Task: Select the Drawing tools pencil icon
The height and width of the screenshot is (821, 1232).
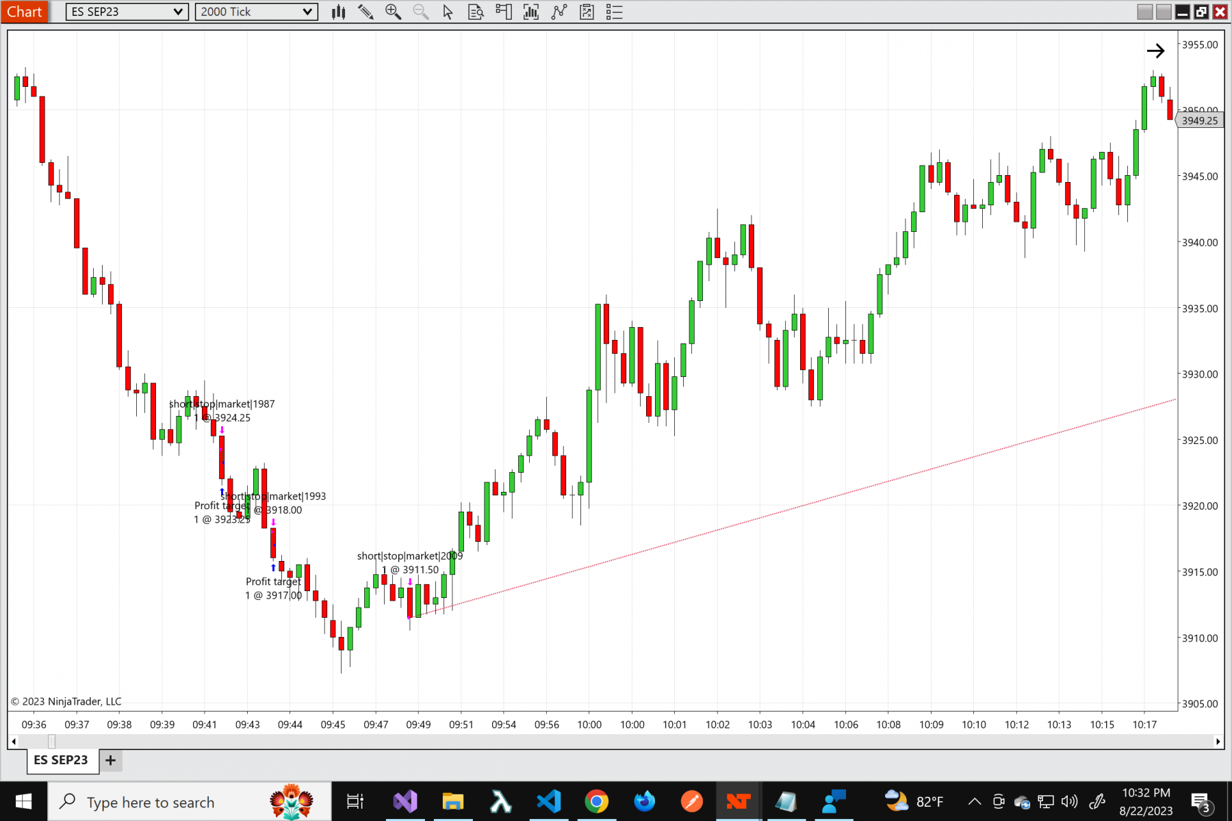Action: 366,12
